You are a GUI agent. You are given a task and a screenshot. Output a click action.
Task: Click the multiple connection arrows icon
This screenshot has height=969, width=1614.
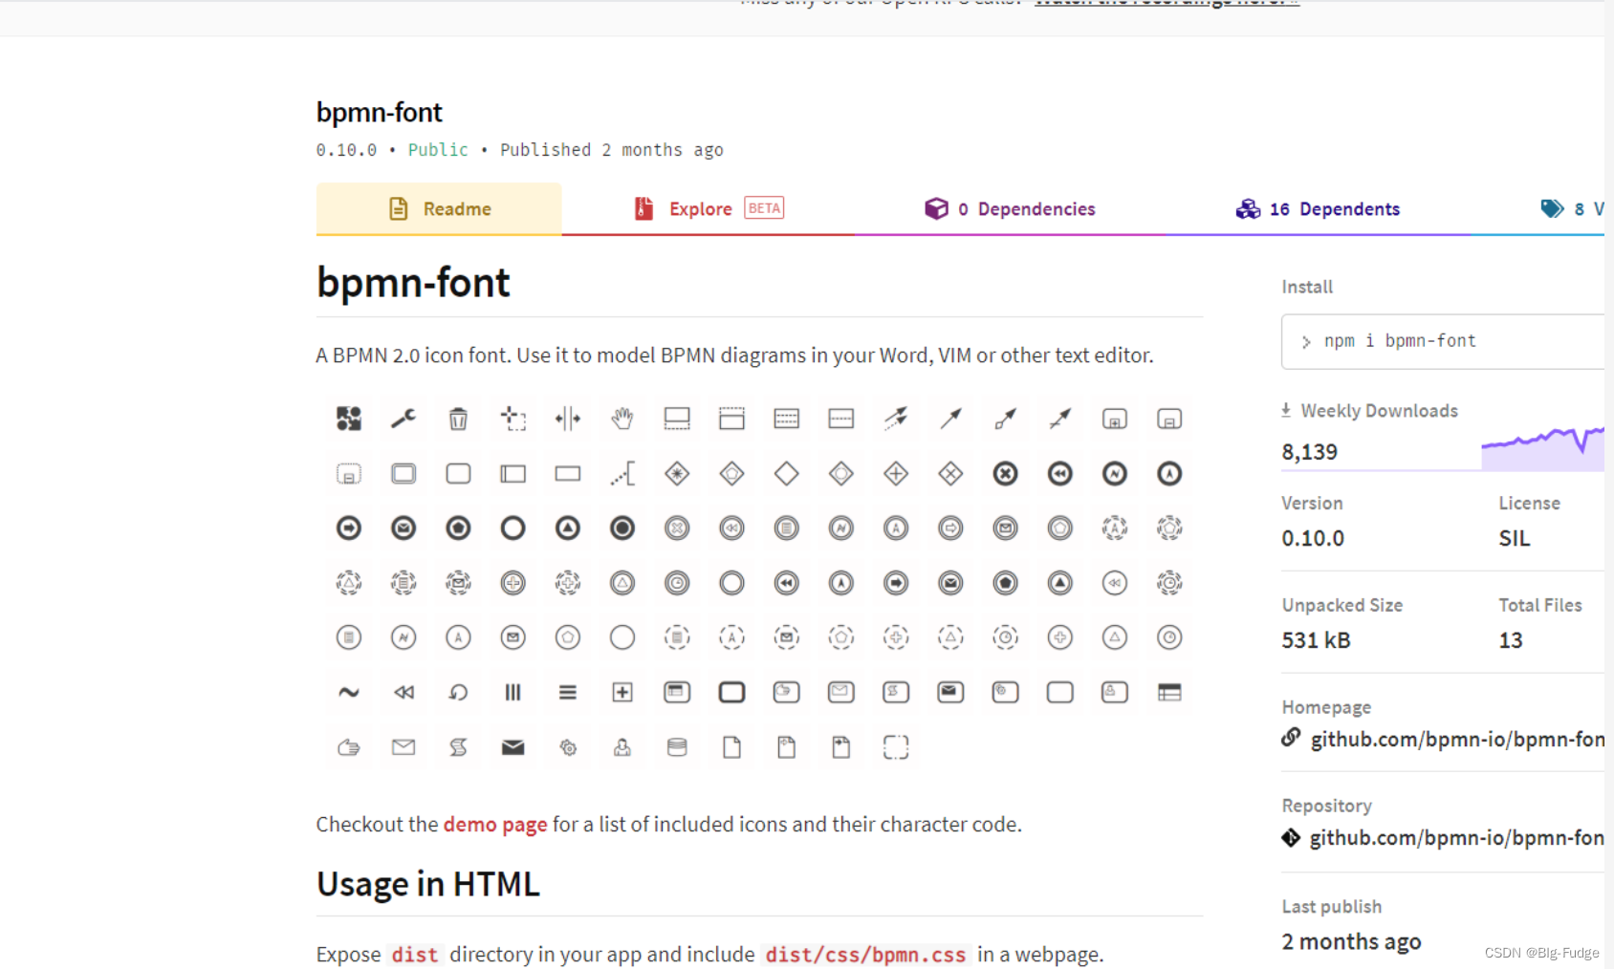coord(896,419)
